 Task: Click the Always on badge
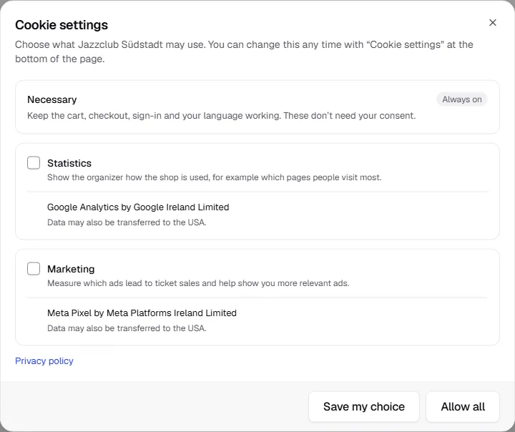(x=462, y=99)
